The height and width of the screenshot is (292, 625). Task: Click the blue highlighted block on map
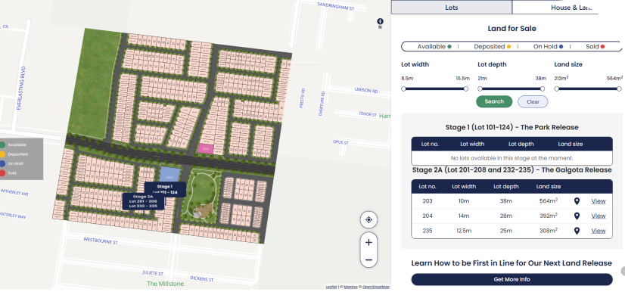pos(169,176)
